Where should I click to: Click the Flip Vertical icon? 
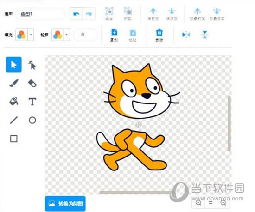pyautogui.click(x=205, y=35)
